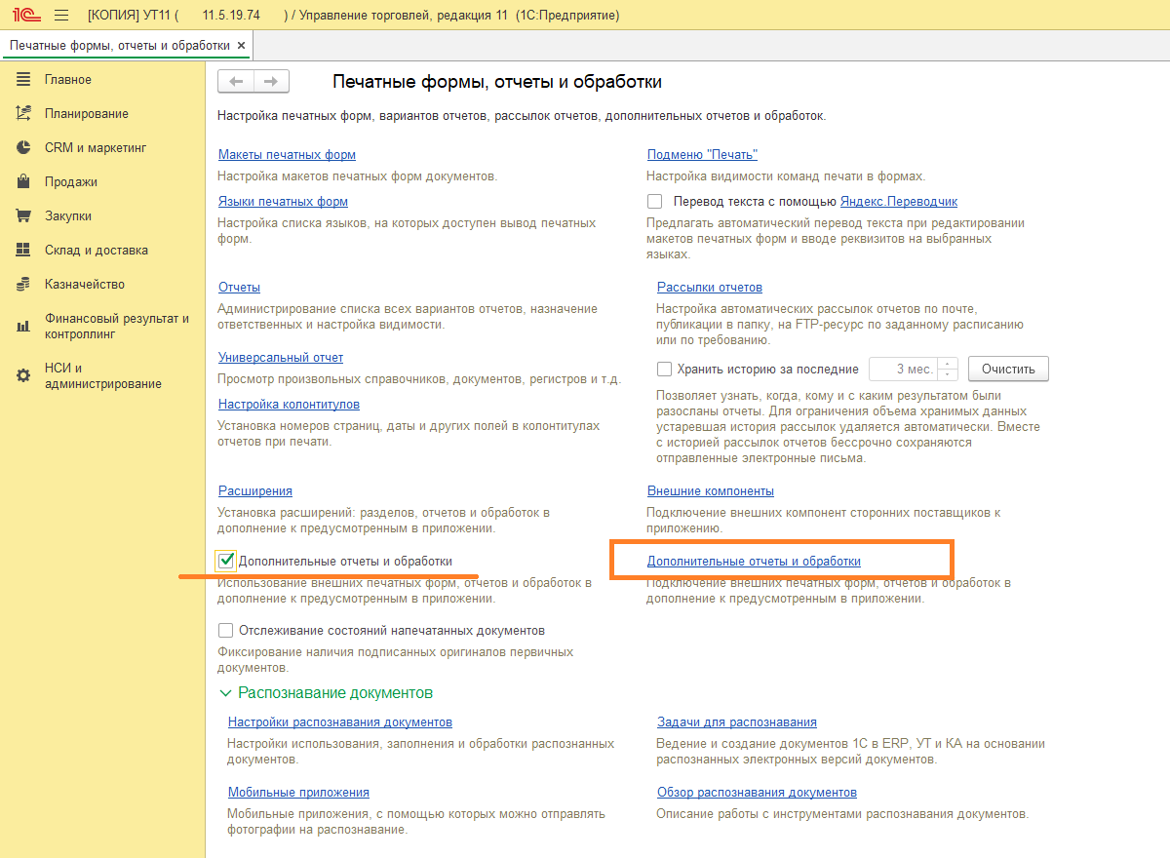Click the 3 мес. history period field

pyautogui.click(x=903, y=370)
